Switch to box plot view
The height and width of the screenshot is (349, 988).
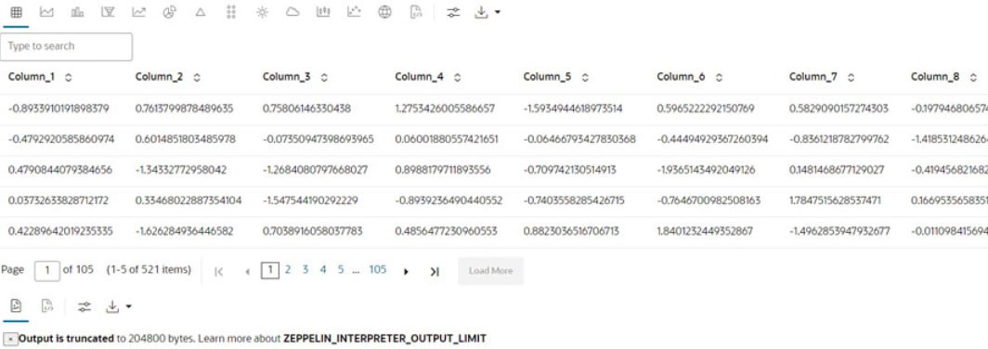pos(323,13)
